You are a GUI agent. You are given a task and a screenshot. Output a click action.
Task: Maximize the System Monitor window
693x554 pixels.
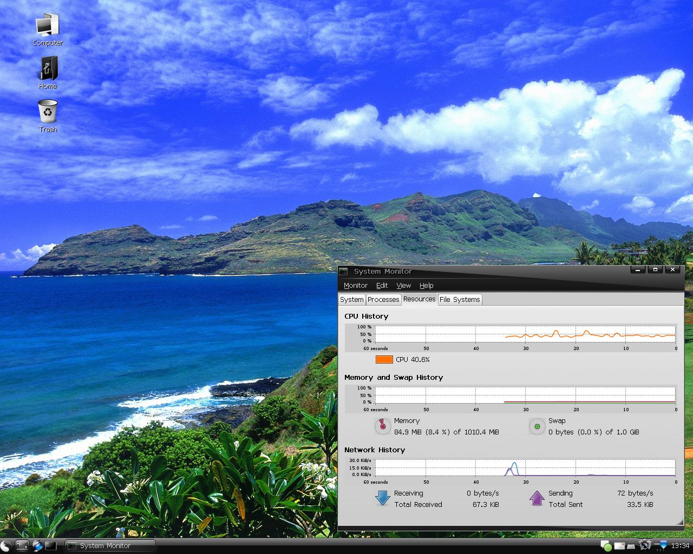click(x=655, y=269)
